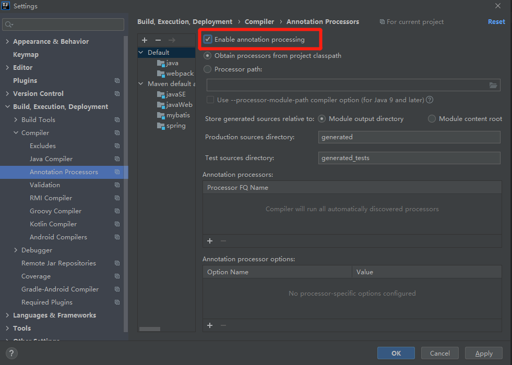512x365 pixels.
Task: Click the project-level icon beside Java Compiler
Action: (x=117, y=159)
